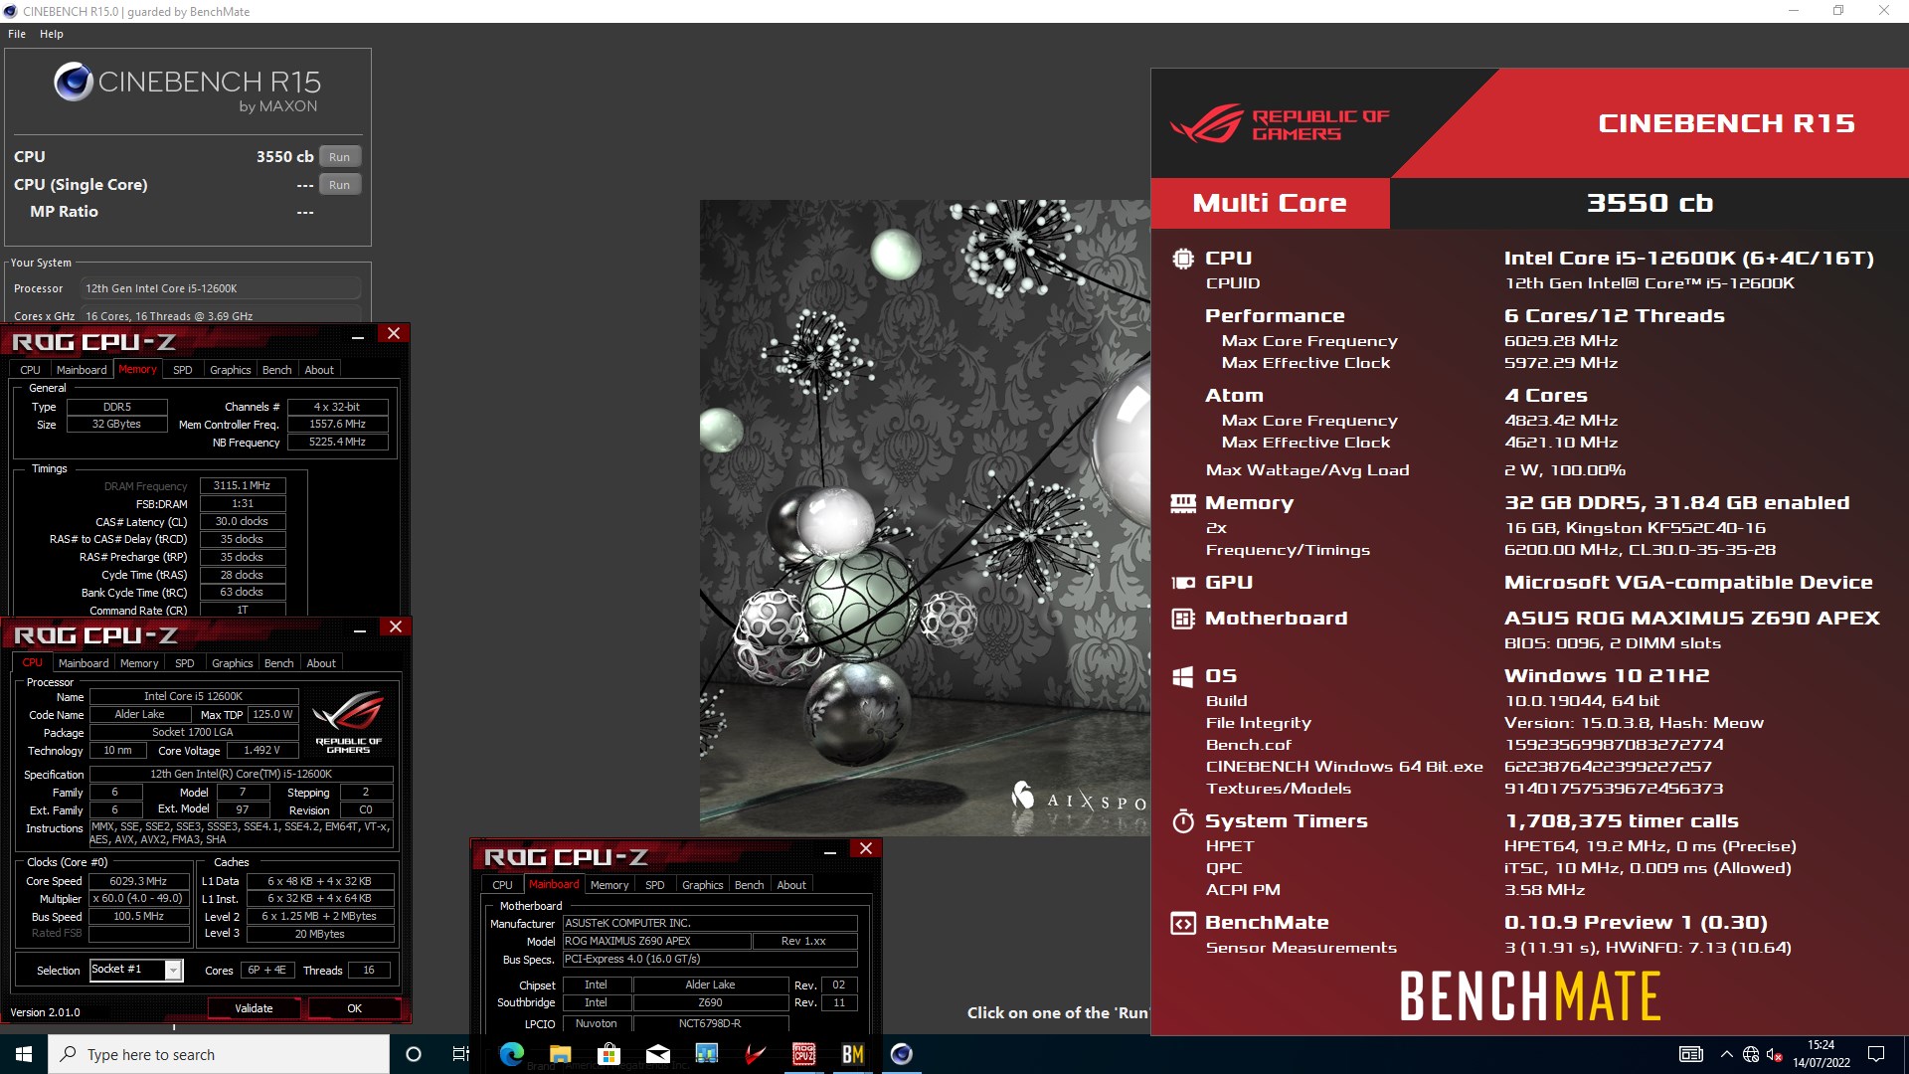Click the Windows Start button
This screenshot has height=1074, width=1909.
(24, 1054)
